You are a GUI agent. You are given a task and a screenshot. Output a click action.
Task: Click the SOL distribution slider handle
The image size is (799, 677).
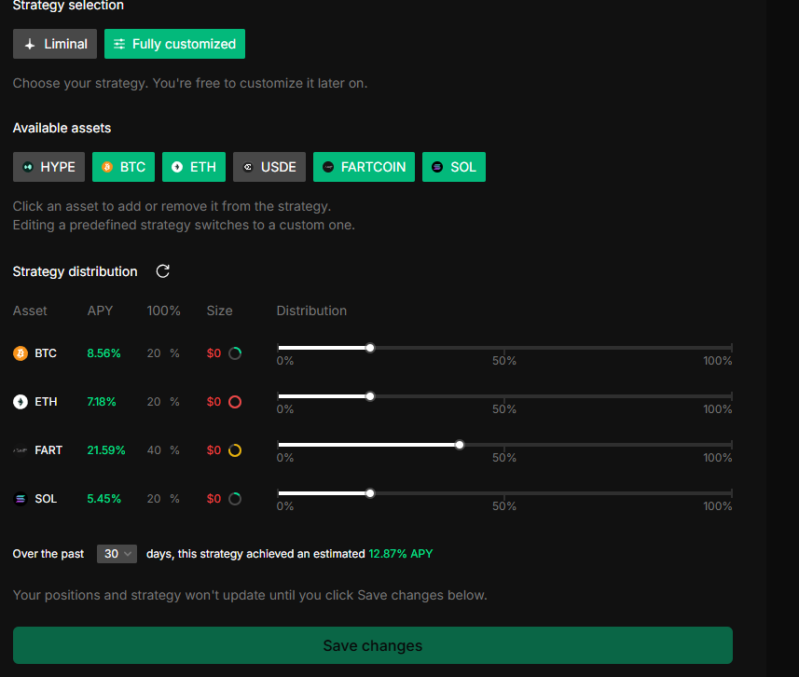[370, 493]
